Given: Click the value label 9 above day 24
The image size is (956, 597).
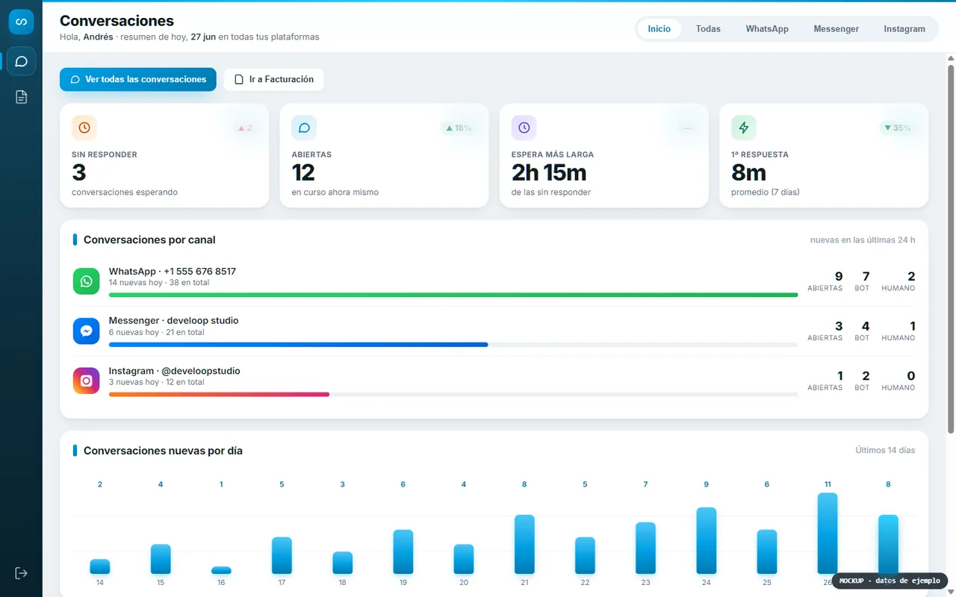Looking at the screenshot, I should [707, 484].
